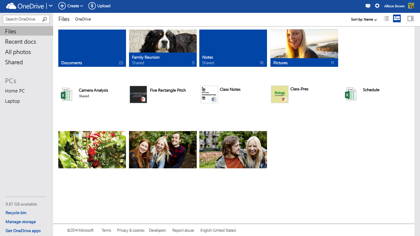This screenshot has width=420, height=236.
Task: Click the OneDrive cloud logo
Action: (11, 6)
